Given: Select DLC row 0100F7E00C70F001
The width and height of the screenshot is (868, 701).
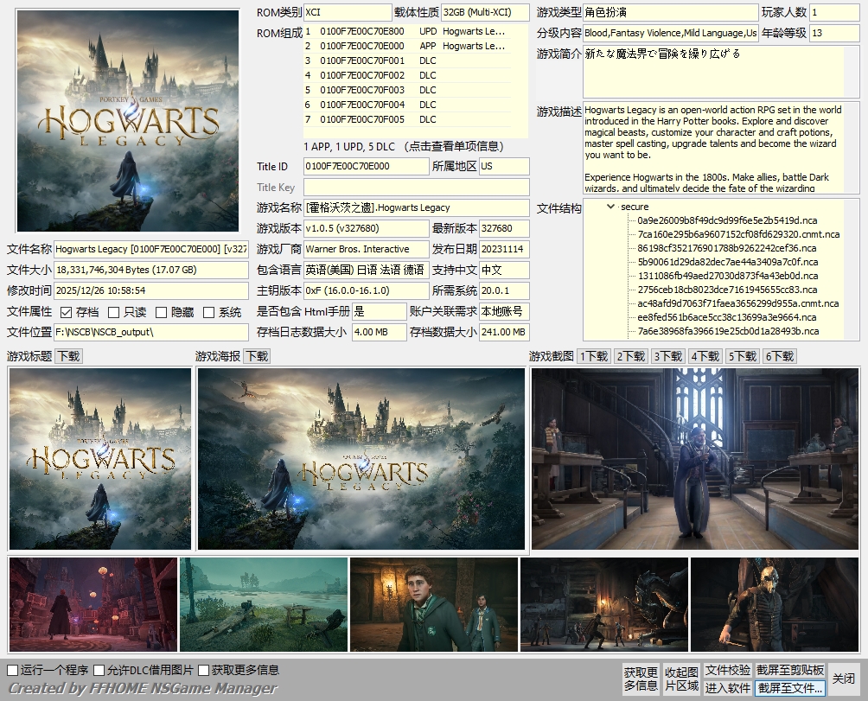Looking at the screenshot, I should click(x=407, y=61).
